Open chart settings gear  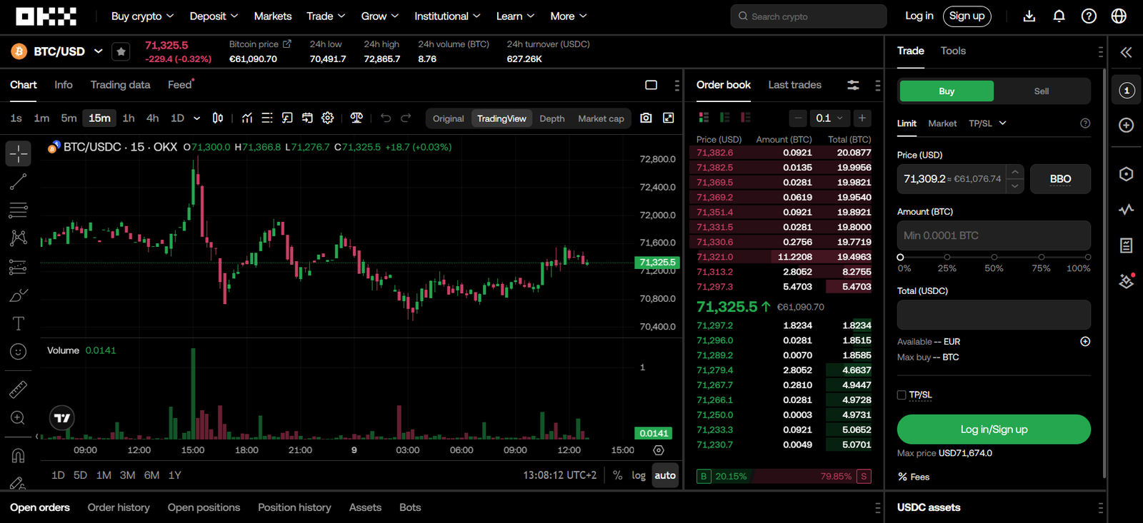pos(327,118)
